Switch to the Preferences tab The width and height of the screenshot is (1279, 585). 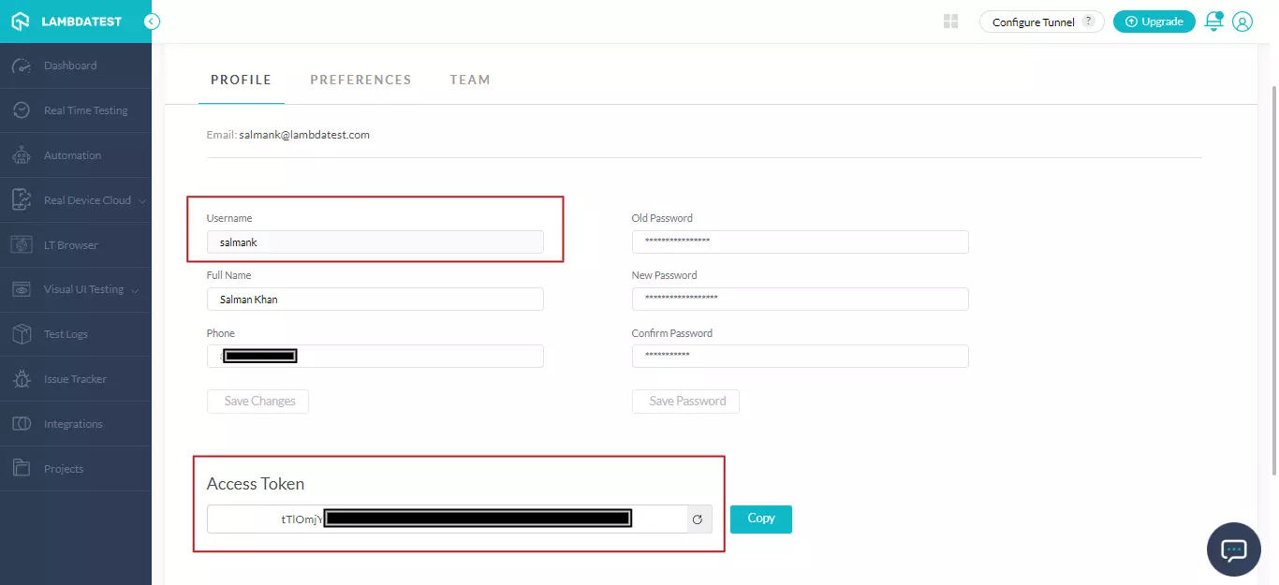pyautogui.click(x=360, y=80)
